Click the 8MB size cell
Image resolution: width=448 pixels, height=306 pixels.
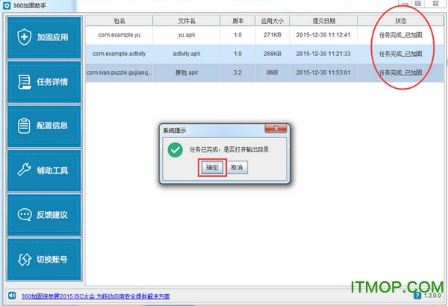click(x=273, y=72)
